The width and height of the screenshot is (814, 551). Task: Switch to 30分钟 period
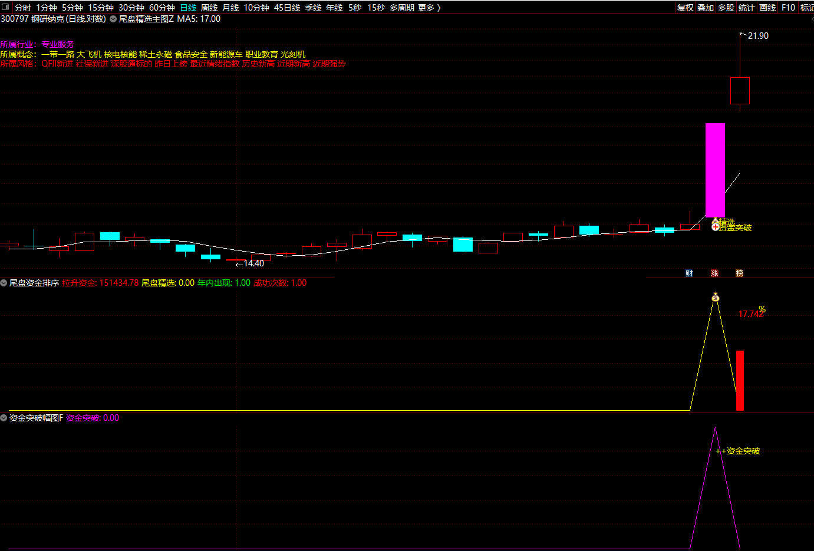131,8
